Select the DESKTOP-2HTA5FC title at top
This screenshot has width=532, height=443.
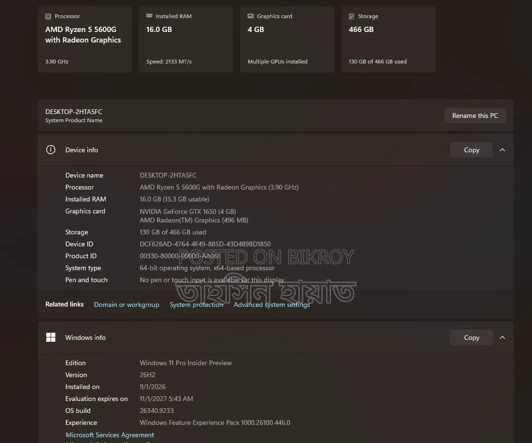73,112
